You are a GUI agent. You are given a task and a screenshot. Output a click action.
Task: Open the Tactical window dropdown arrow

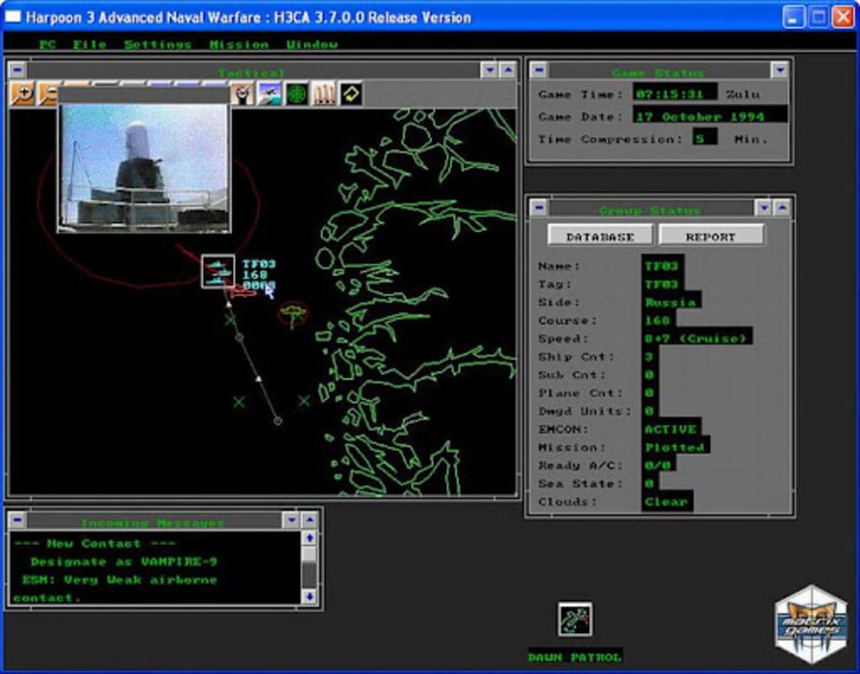tap(488, 69)
